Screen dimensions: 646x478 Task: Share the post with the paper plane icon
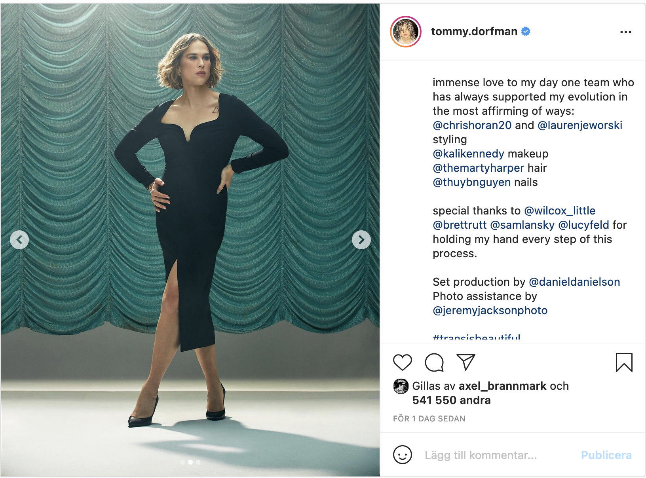[465, 362]
